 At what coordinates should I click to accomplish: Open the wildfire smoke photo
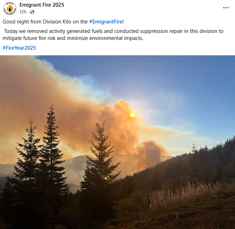(x=117, y=142)
